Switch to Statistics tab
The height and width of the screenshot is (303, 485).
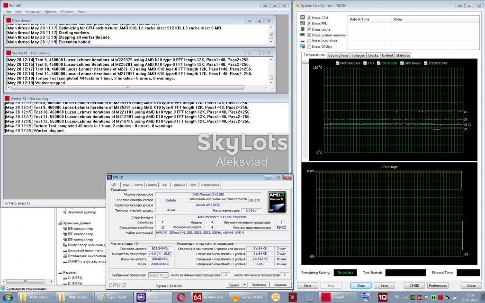point(403,55)
